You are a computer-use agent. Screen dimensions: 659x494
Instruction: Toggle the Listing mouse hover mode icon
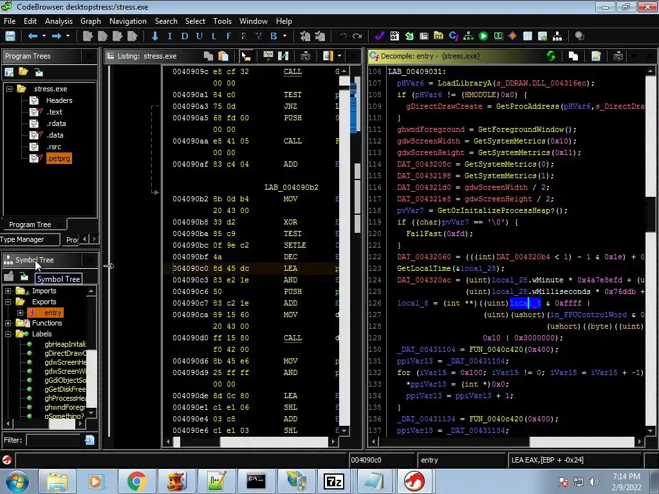pyautogui.click(x=246, y=56)
